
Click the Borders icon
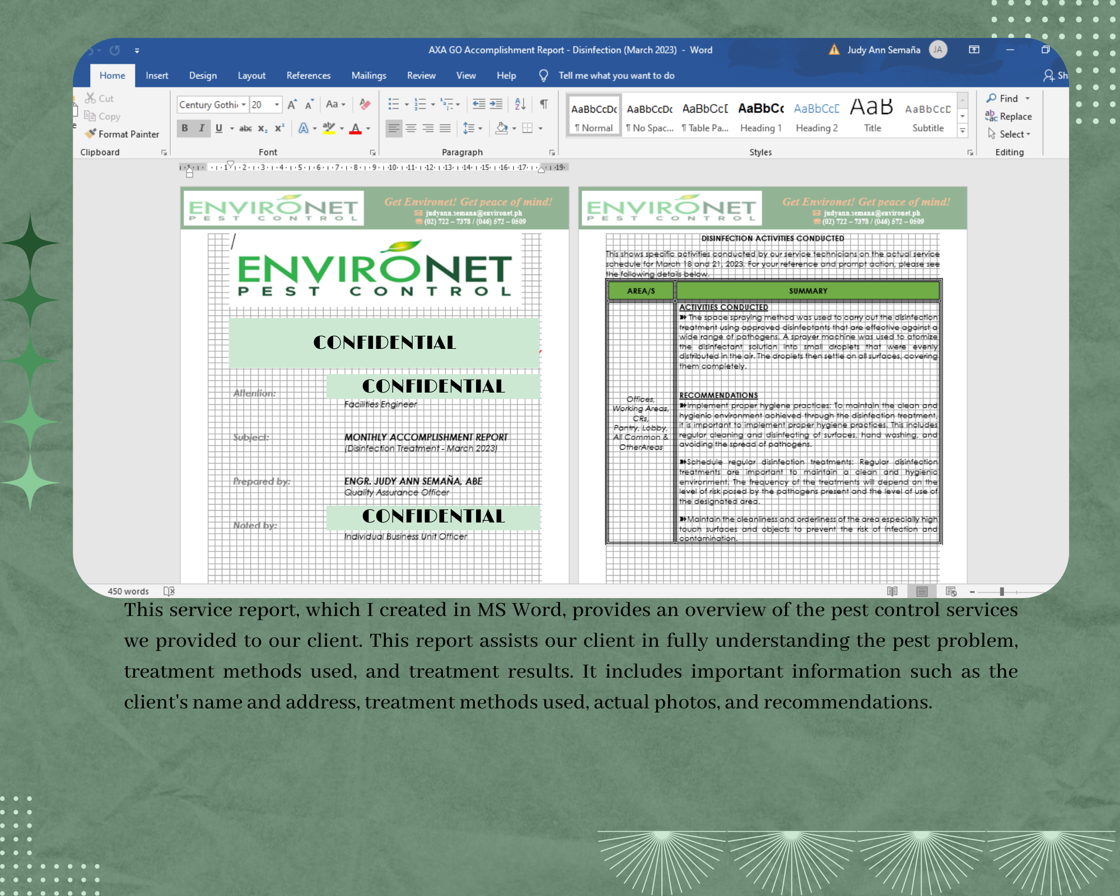point(528,128)
